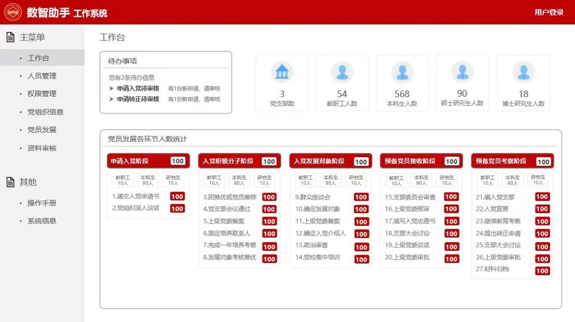Click the 100 badge beside 群众座谈会
The width and height of the screenshot is (575, 322).
[361, 197]
